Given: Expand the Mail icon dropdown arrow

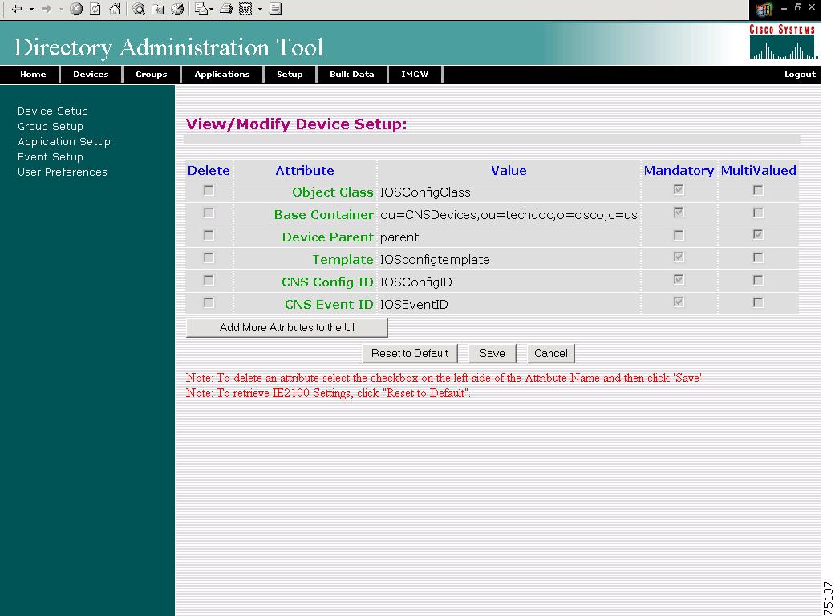Looking at the screenshot, I should [212, 9].
